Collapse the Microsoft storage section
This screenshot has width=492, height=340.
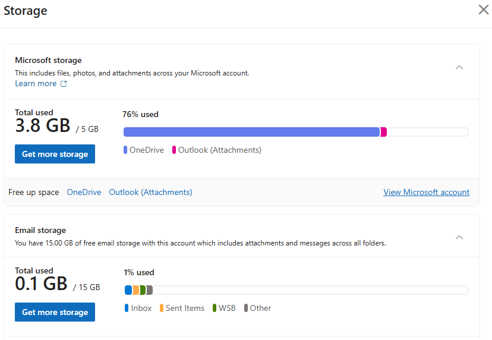pos(459,68)
